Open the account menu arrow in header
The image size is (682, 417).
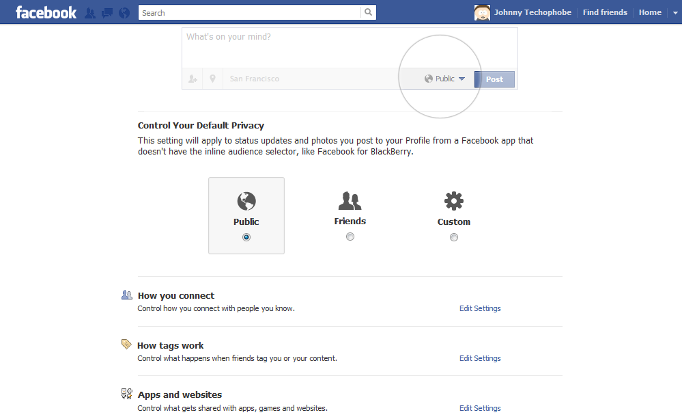point(675,12)
